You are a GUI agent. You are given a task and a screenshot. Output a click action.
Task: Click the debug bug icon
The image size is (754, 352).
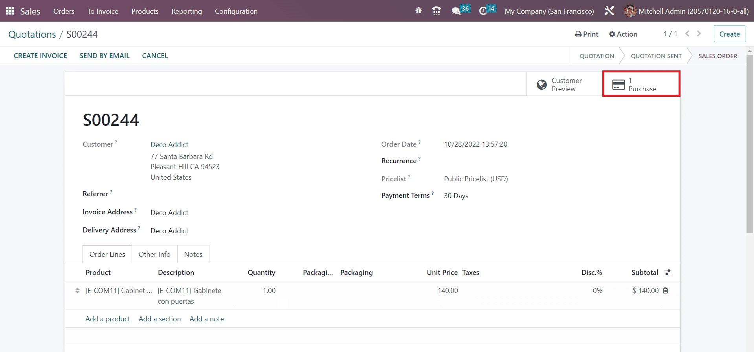point(418,11)
